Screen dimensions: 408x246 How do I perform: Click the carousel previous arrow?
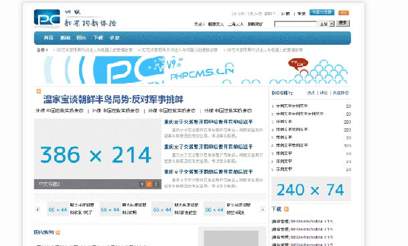(x=38, y=209)
